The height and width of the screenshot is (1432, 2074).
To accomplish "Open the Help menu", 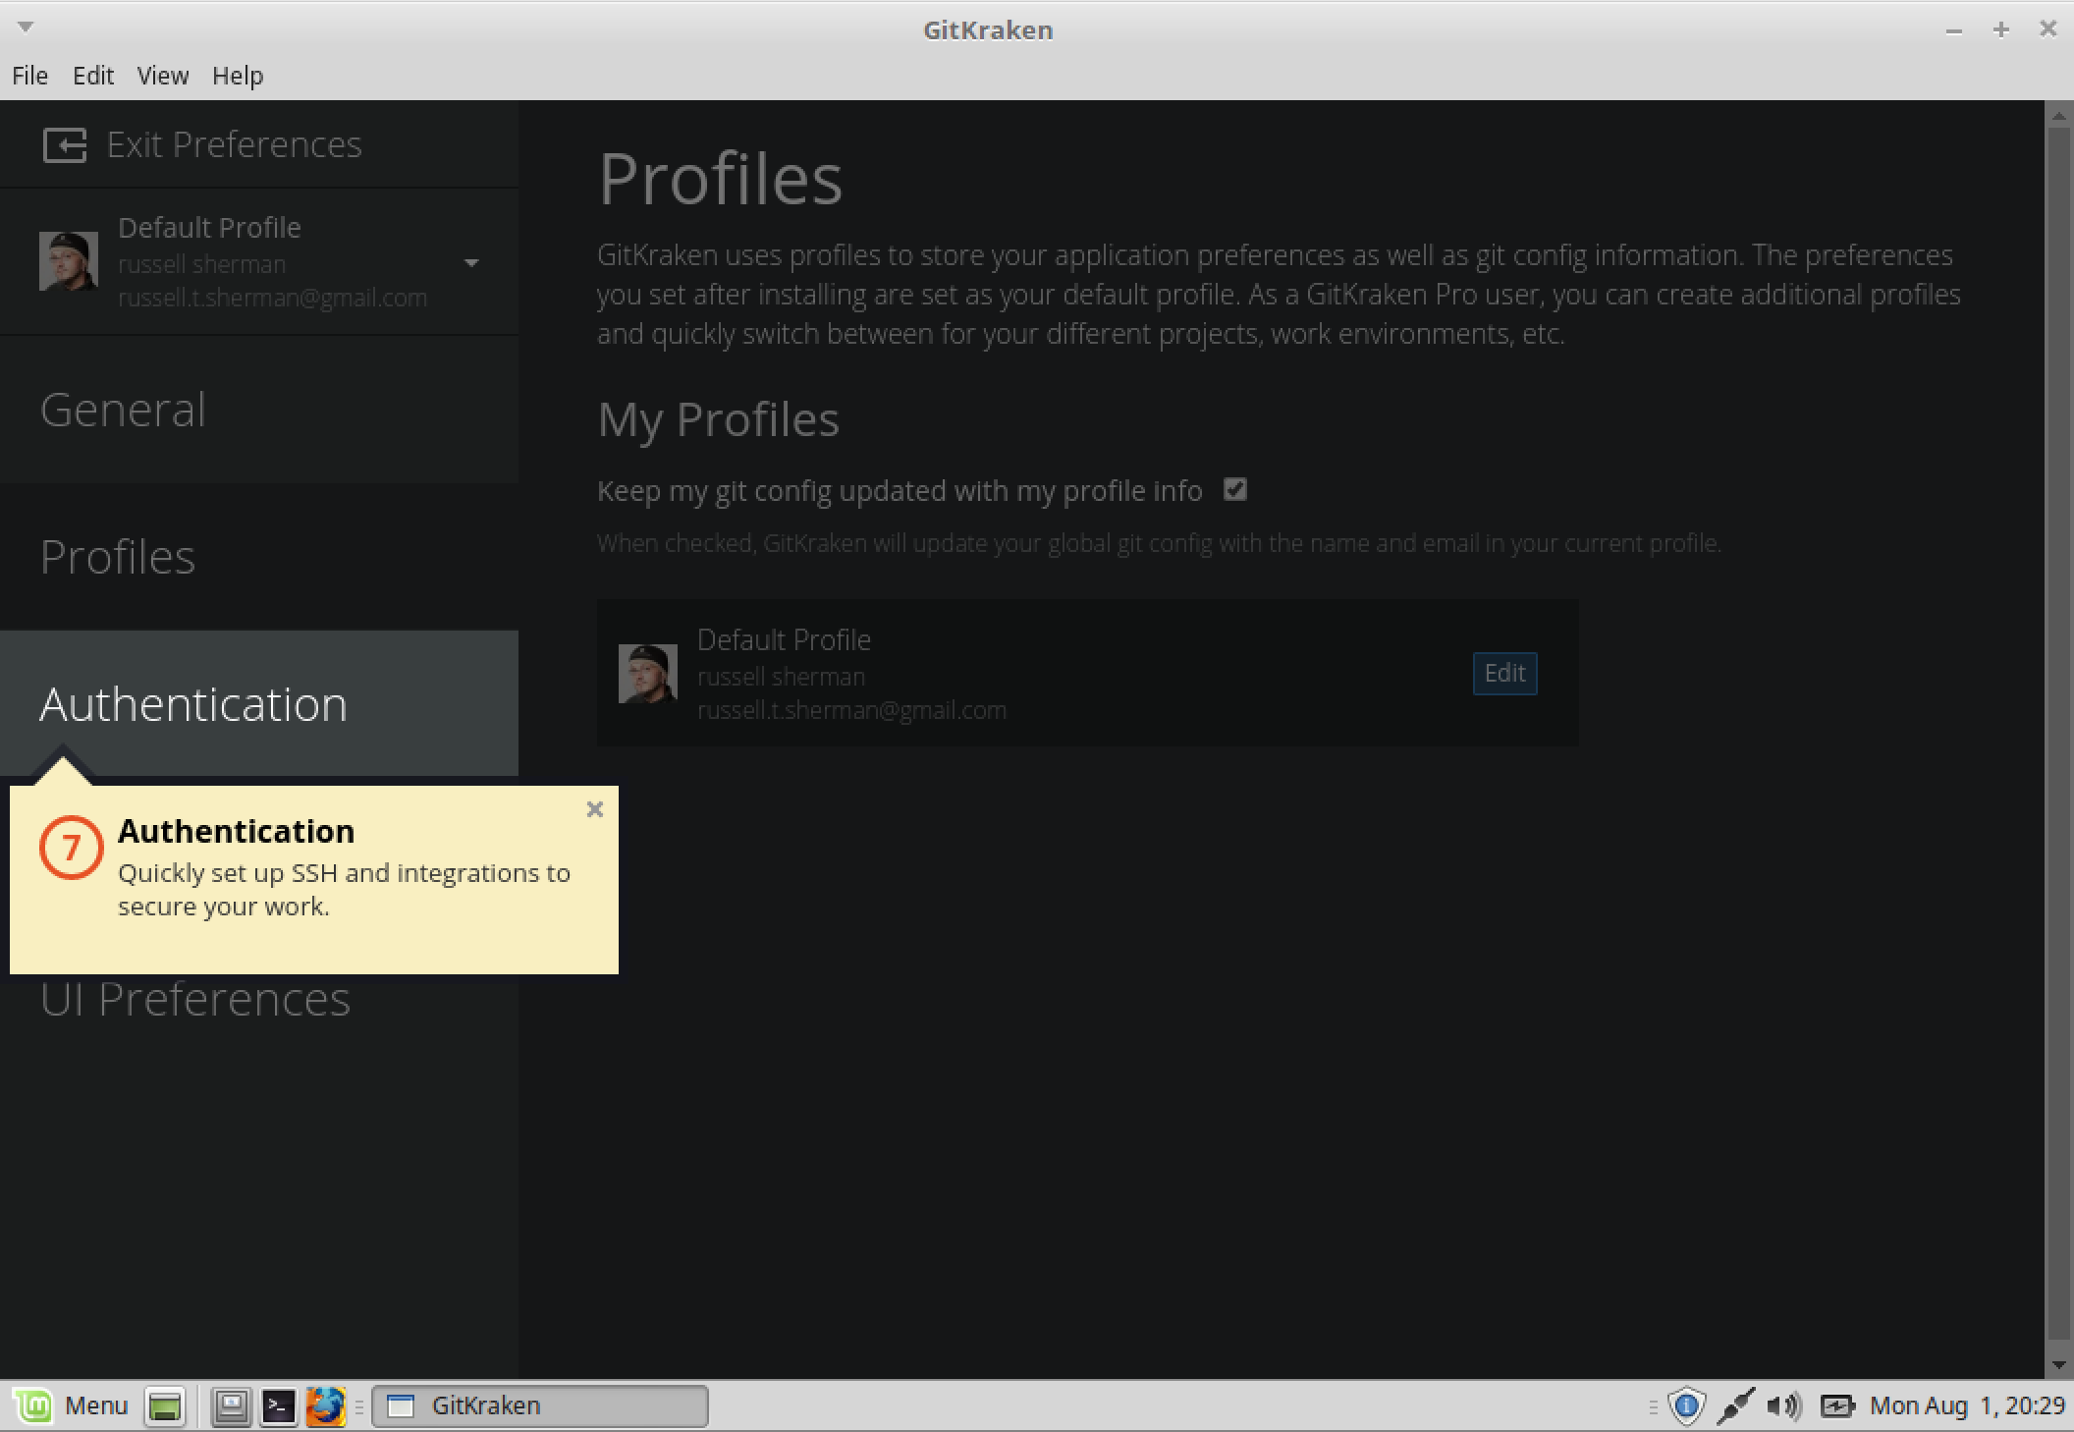I will tap(238, 76).
